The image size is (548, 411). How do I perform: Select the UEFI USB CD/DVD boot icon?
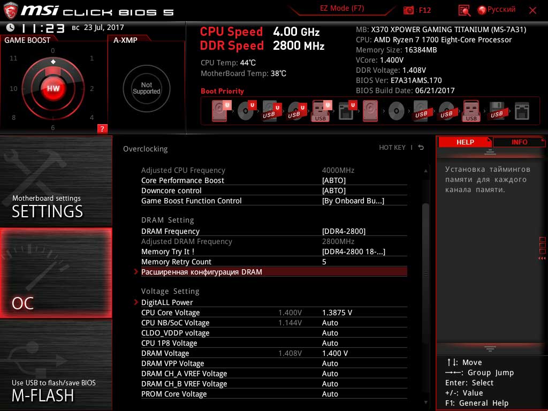pyautogui.click(x=297, y=111)
